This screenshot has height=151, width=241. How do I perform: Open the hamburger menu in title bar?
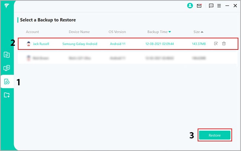(x=219, y=6)
